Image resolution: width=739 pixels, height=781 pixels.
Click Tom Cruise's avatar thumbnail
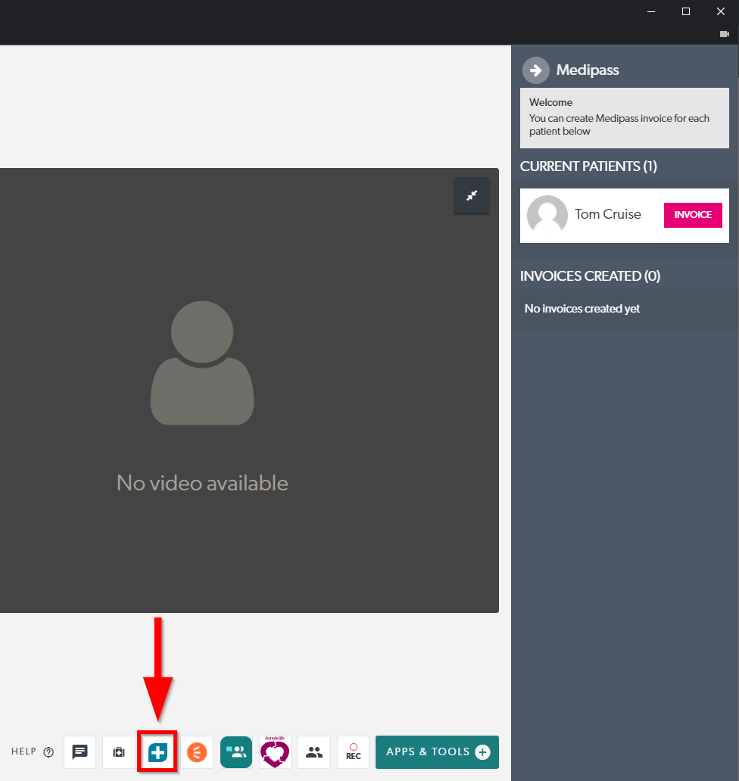[x=547, y=215]
